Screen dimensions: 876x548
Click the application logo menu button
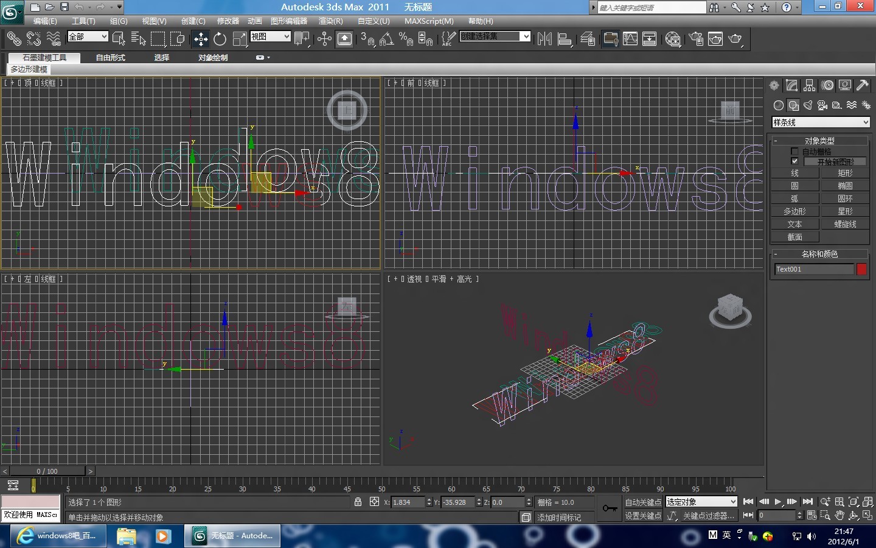pos(11,11)
